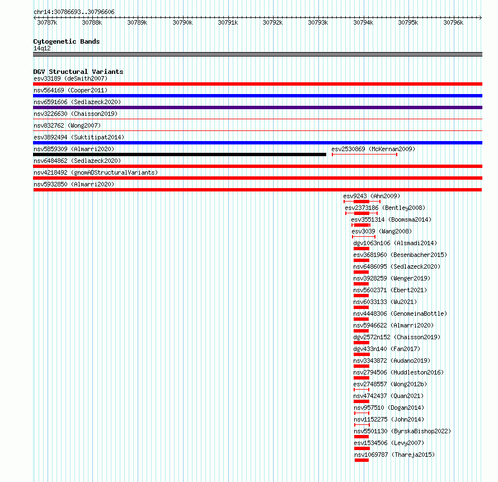The width and height of the screenshot is (498, 482).
Task: Click the chr14:30786693..30796606 region label
Action: click(x=74, y=12)
